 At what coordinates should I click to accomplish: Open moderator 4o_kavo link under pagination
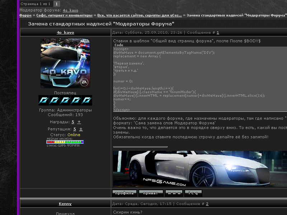point(70,10)
